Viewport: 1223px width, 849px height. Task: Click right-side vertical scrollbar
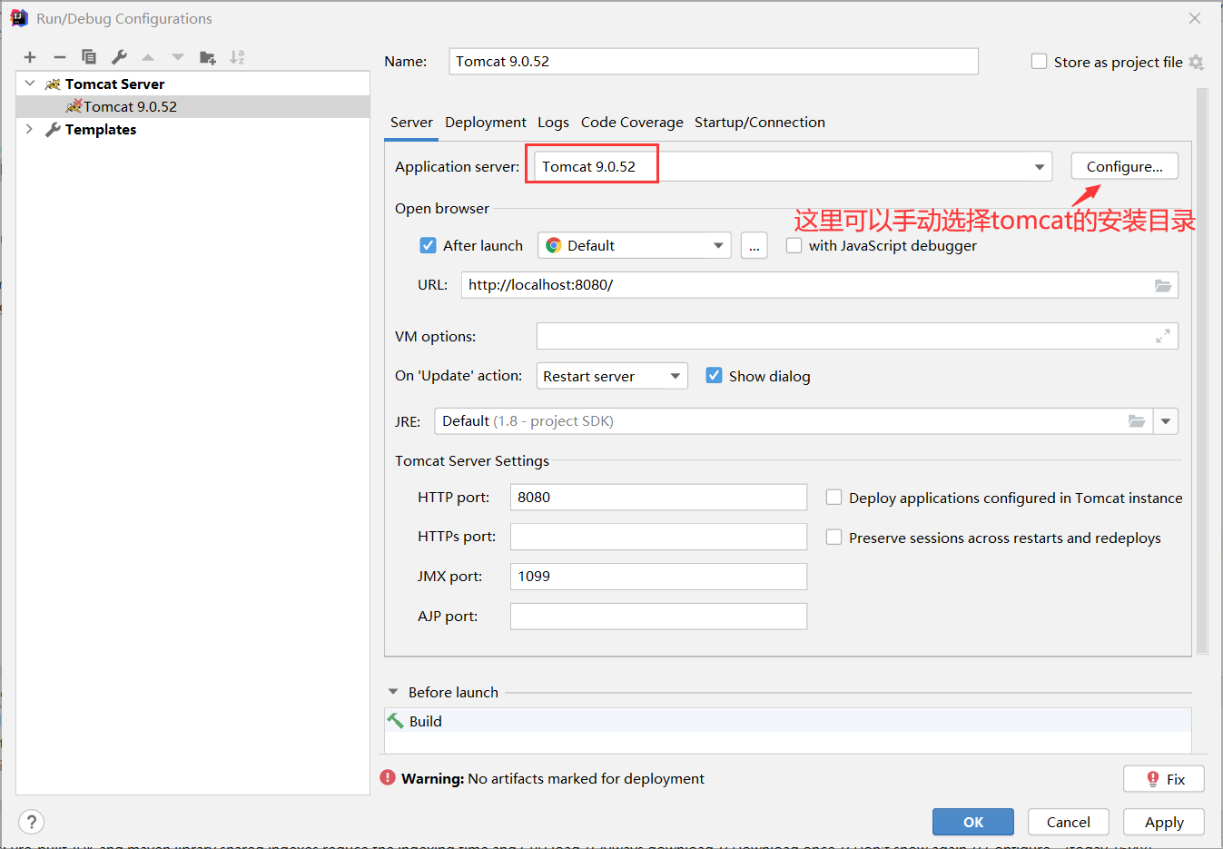(x=1202, y=370)
